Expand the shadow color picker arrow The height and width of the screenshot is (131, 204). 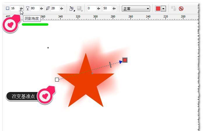[x=163, y=9]
